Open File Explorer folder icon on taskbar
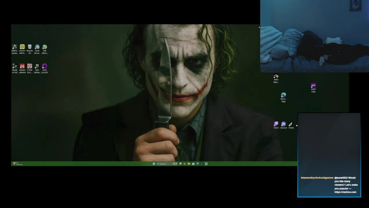The width and height of the screenshot is (369, 208). tap(189, 164)
